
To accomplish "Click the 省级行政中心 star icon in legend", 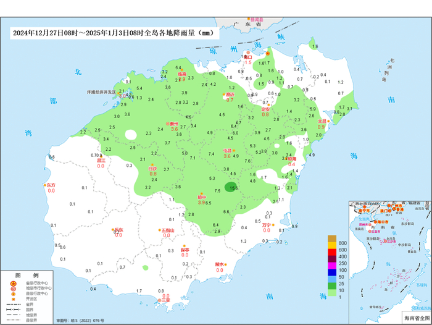I will point(13,284).
